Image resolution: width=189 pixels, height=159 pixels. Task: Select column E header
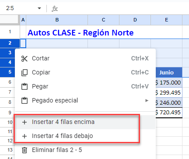click(x=167, y=20)
